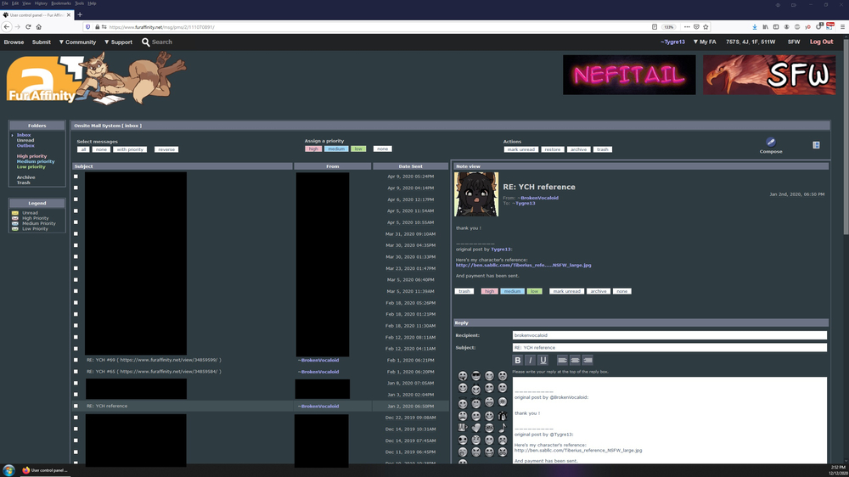Open Firefox hamburger menu

pyautogui.click(x=842, y=26)
